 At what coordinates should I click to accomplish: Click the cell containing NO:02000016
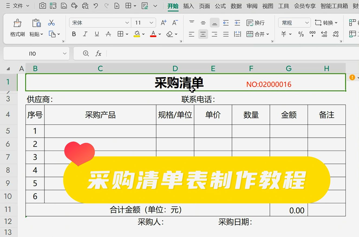pos(269,84)
